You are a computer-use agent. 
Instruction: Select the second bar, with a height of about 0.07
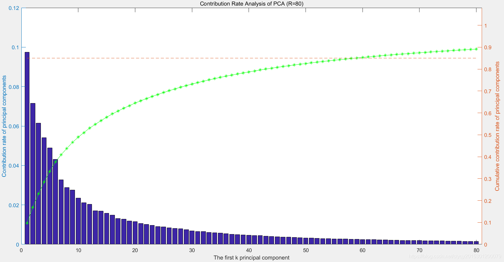coord(33,174)
